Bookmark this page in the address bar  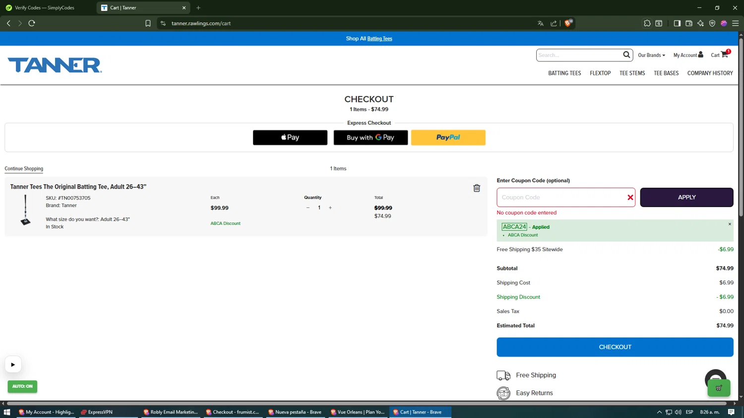pos(148,23)
